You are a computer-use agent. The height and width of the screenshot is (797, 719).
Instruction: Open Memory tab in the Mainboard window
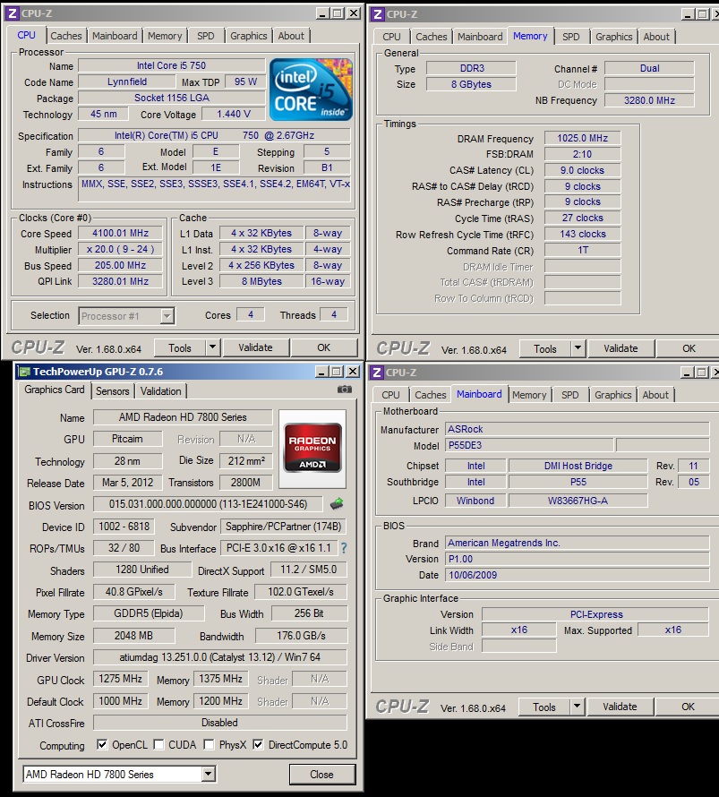point(529,395)
